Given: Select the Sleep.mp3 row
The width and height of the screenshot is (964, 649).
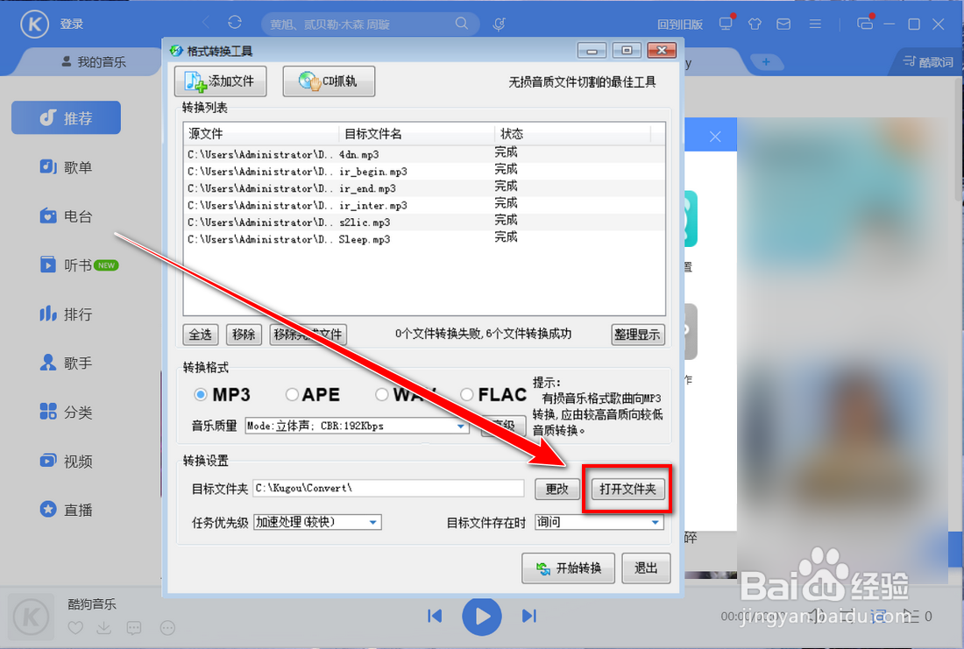Looking at the screenshot, I should [424, 238].
